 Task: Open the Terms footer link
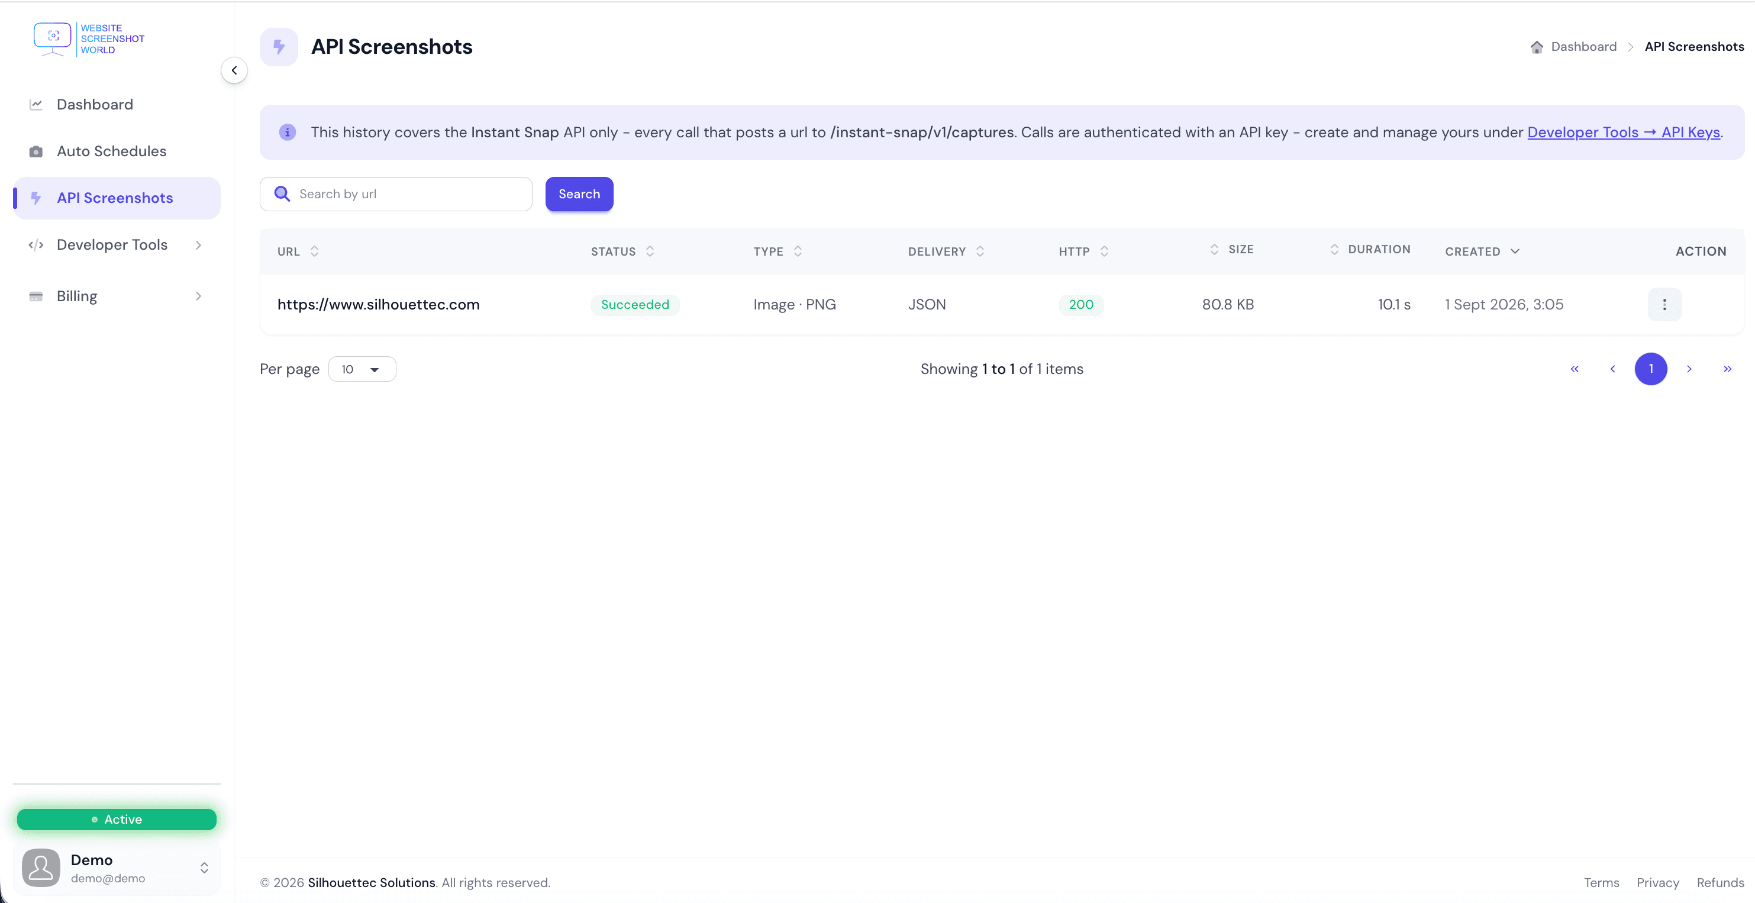click(1601, 882)
